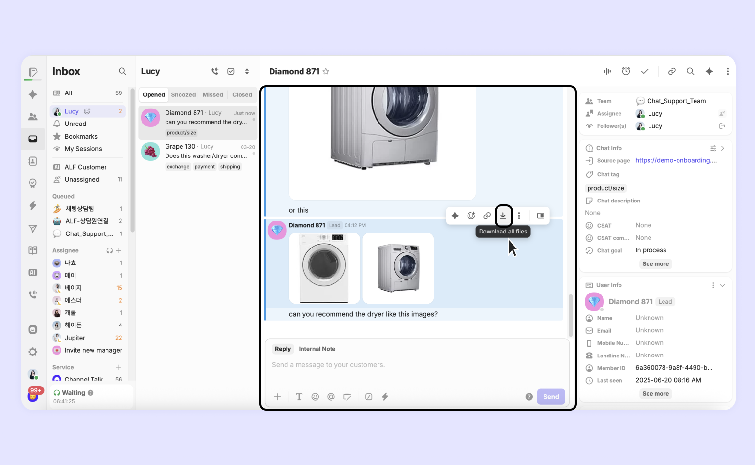Open the sort dropdown in Lucy list header
Image resolution: width=755 pixels, height=465 pixels.
tap(247, 71)
